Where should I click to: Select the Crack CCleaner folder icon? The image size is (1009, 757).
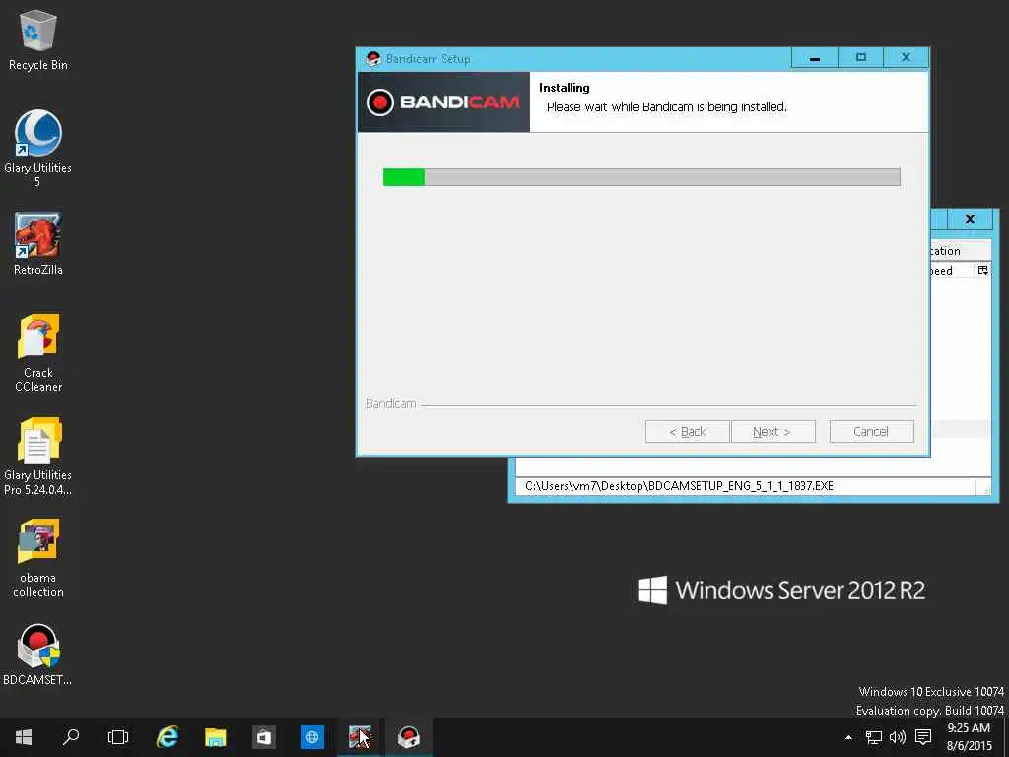(38, 353)
